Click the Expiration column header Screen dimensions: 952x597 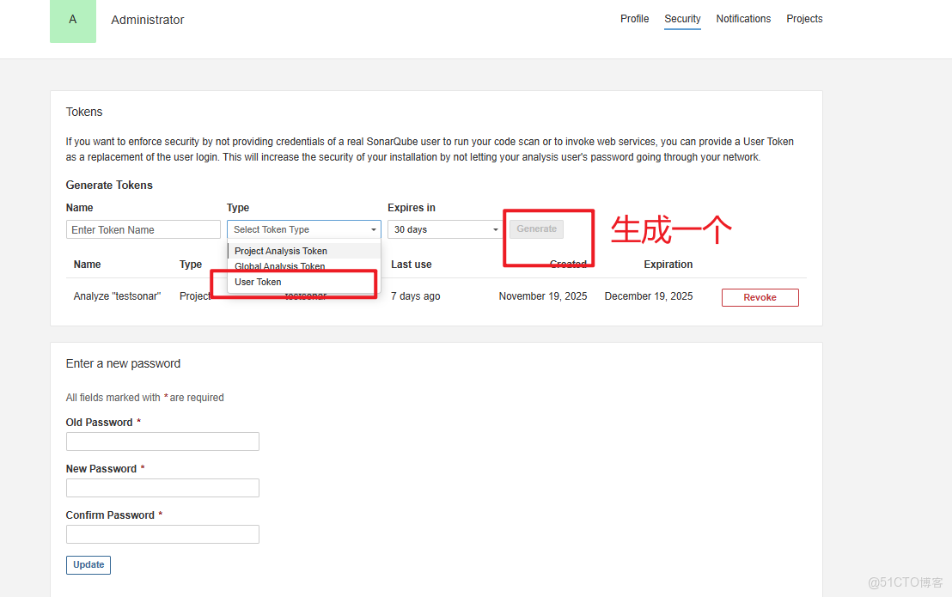[x=668, y=264]
